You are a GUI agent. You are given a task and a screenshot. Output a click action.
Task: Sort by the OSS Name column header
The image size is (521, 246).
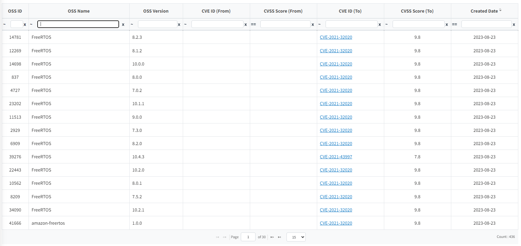click(x=79, y=11)
